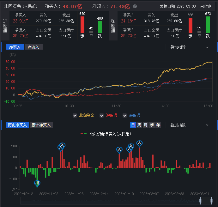Click the "出" outflow marker on the history chart

(37, 183)
